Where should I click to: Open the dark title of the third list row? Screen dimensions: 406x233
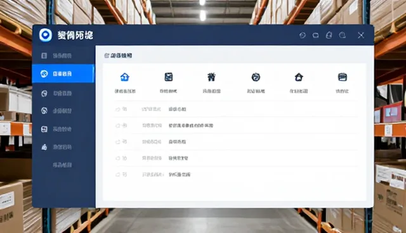tap(178, 142)
